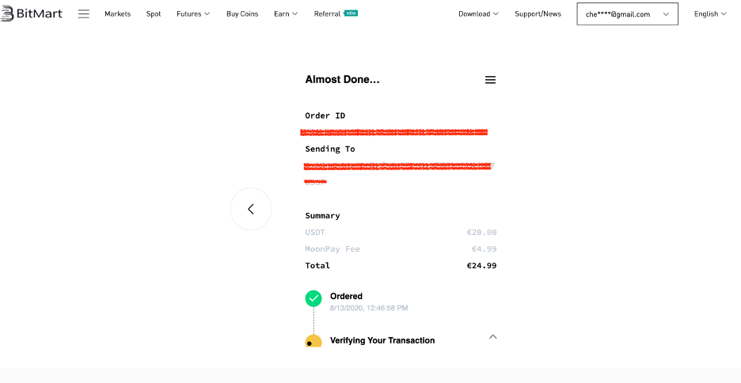741x383 pixels.
Task: Click the BitMart logo
Action: 32,13
